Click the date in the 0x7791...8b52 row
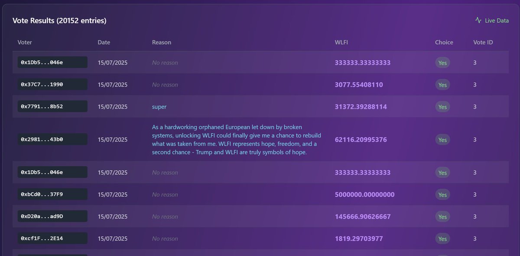Screen dimensions: 520x256 coord(113,107)
